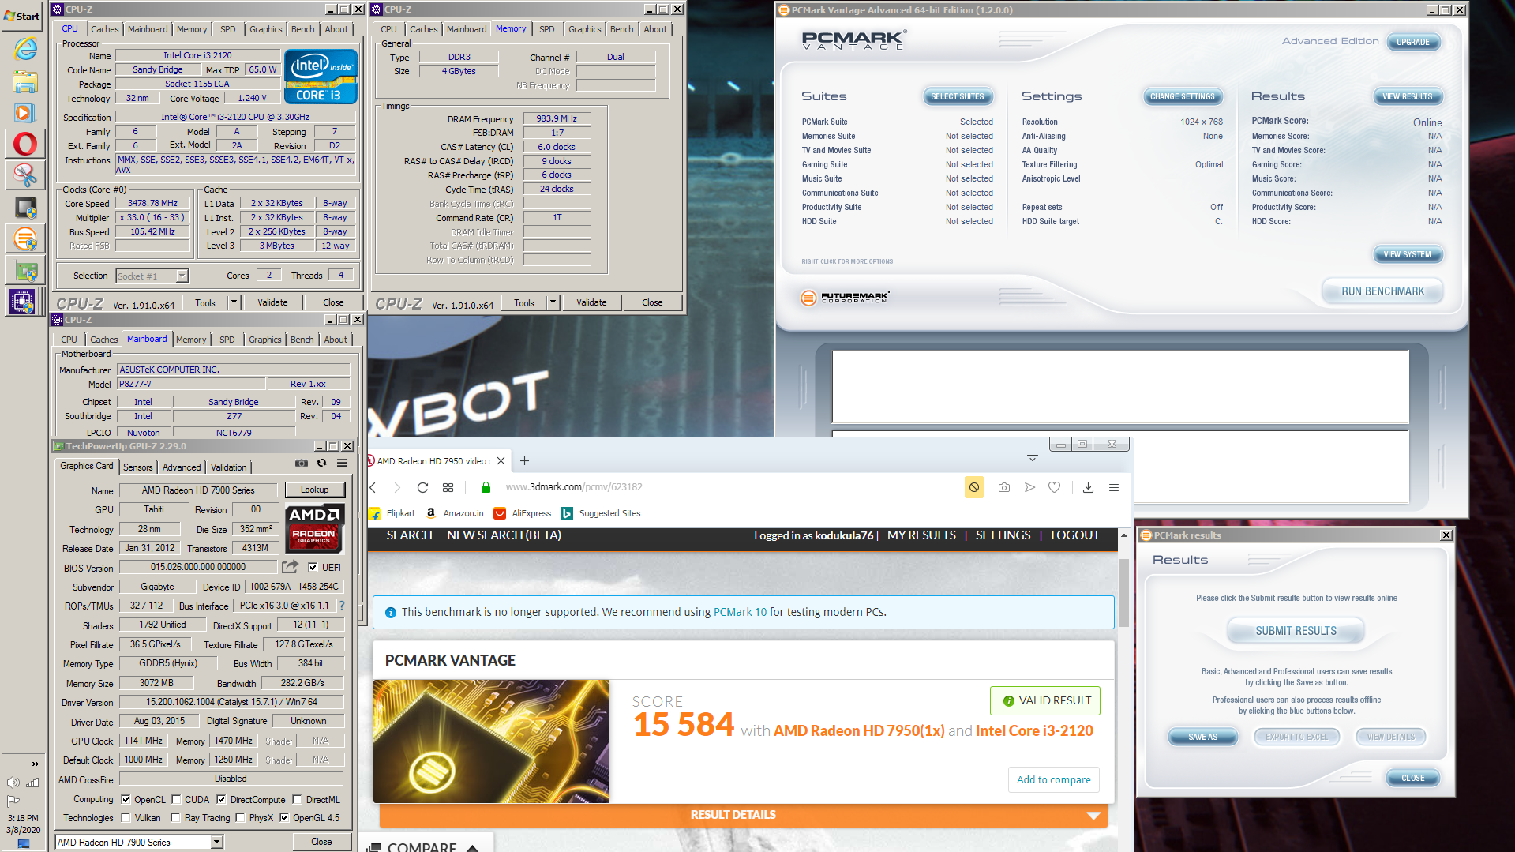Toggle the PhysX checkbox
Screen dimensions: 1515x852
pos(240,818)
